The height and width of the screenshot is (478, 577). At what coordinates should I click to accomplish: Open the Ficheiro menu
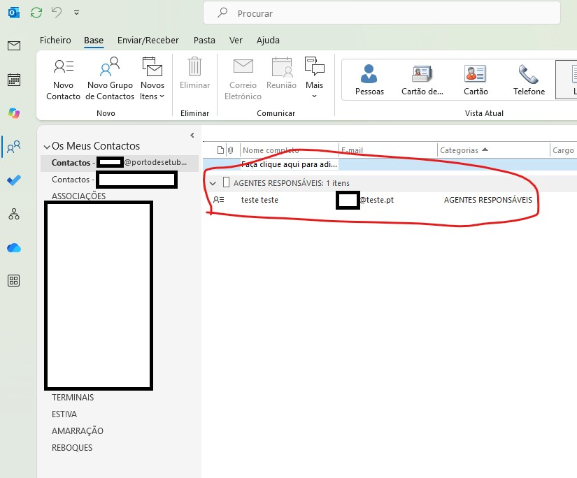coord(55,40)
